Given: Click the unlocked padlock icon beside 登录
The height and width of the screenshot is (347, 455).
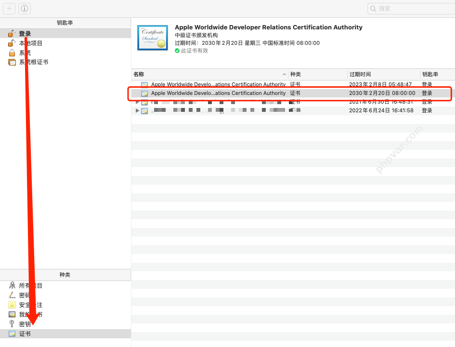Looking at the screenshot, I should click(x=12, y=34).
